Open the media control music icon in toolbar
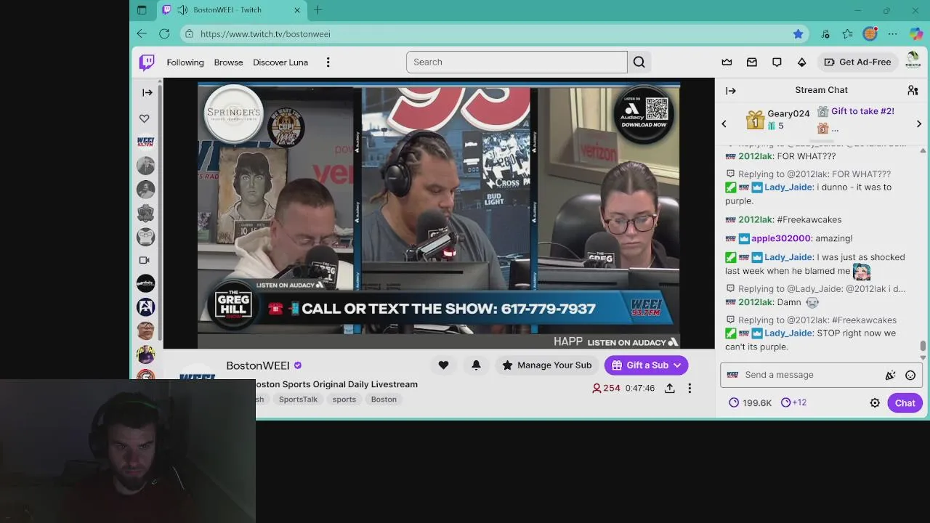This screenshot has width=930, height=523. coord(825,34)
